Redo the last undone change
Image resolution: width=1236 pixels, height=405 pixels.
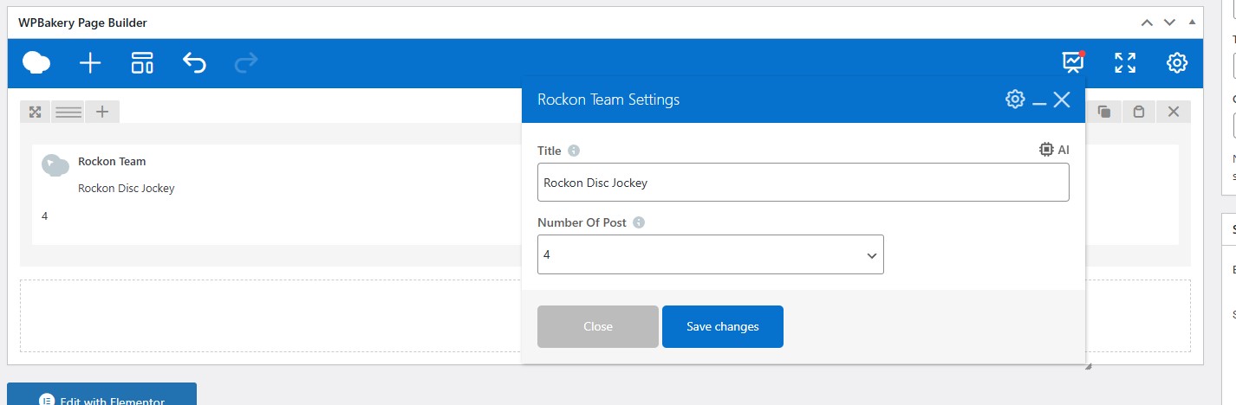pos(246,62)
